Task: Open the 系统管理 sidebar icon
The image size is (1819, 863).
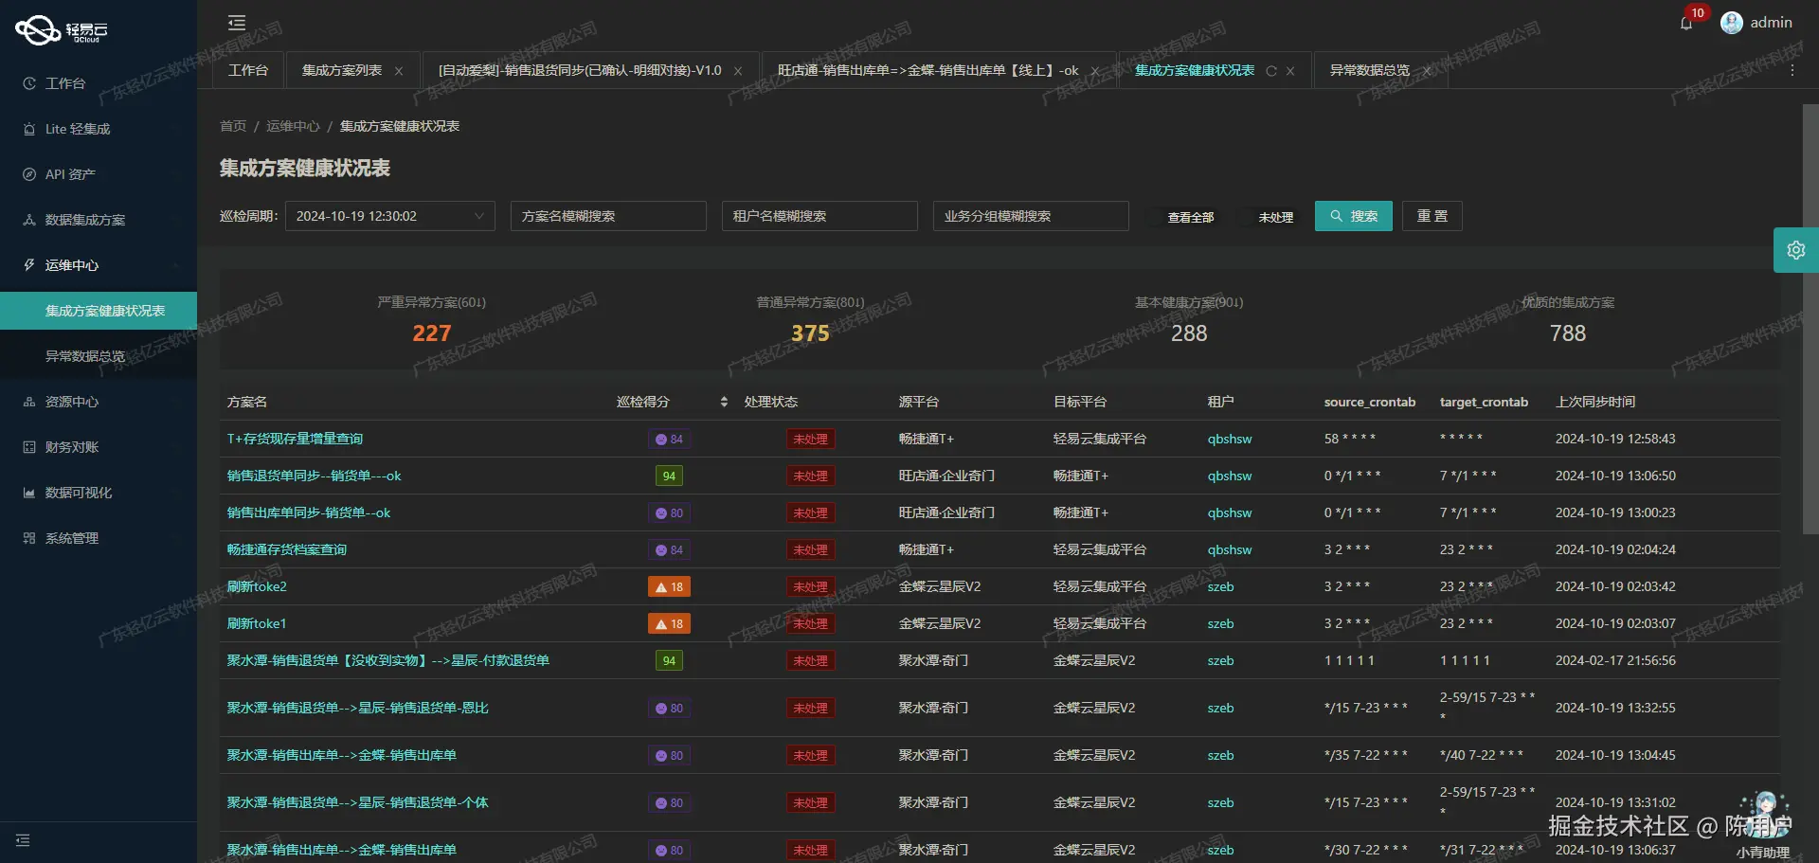Action: tap(28, 537)
